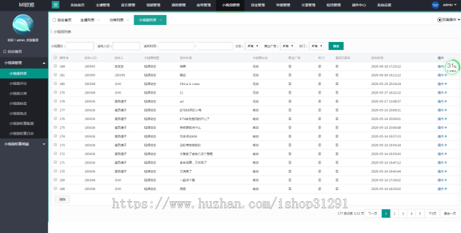Click the plus icon in row 175
The image size is (461, 233).
(446, 128)
